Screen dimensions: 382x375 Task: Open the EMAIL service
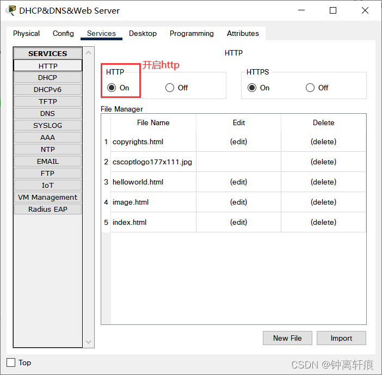pos(48,161)
